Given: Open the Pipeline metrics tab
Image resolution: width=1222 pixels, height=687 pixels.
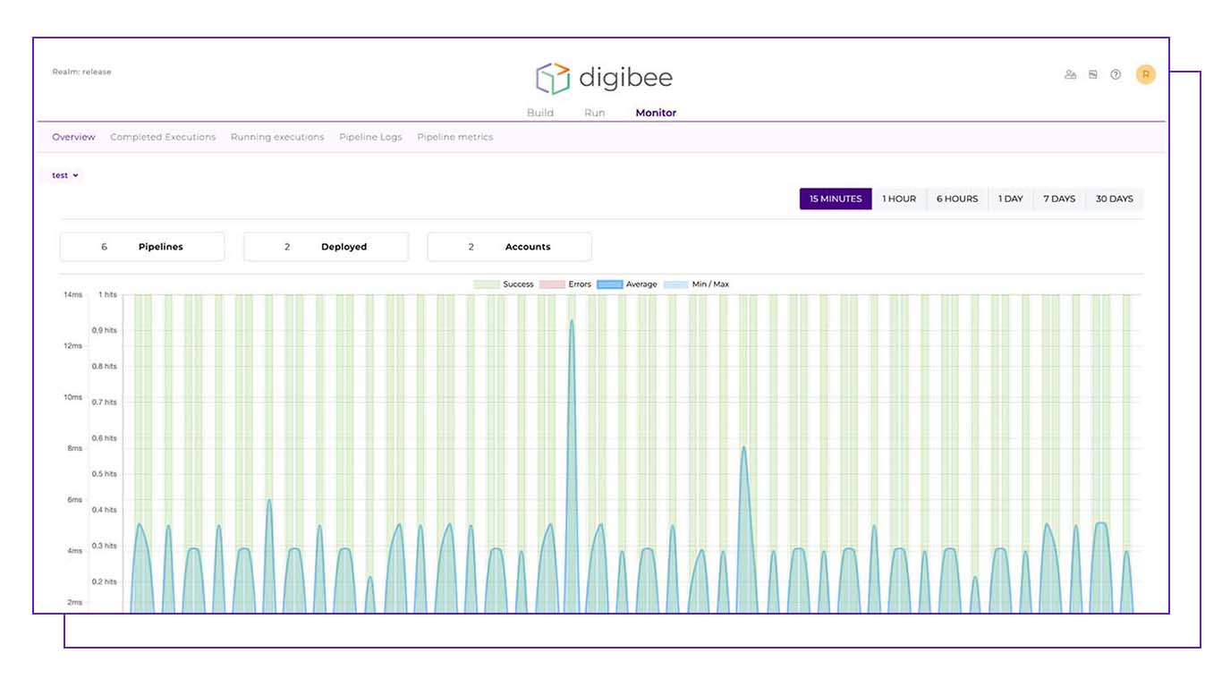Looking at the screenshot, I should [x=454, y=137].
